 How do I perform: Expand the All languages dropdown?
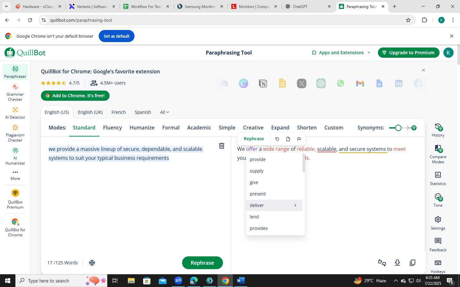[165, 112]
